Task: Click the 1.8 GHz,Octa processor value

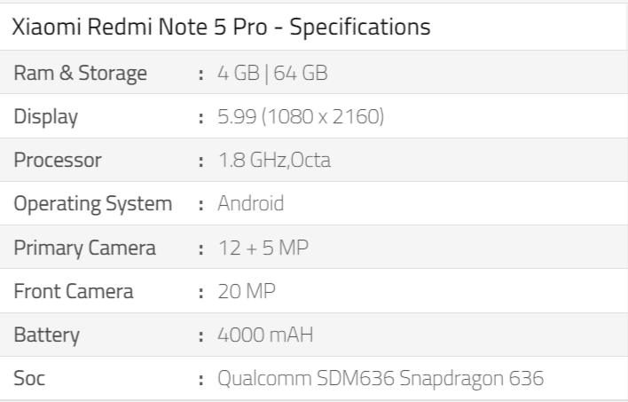Action: pyautogui.click(x=274, y=160)
